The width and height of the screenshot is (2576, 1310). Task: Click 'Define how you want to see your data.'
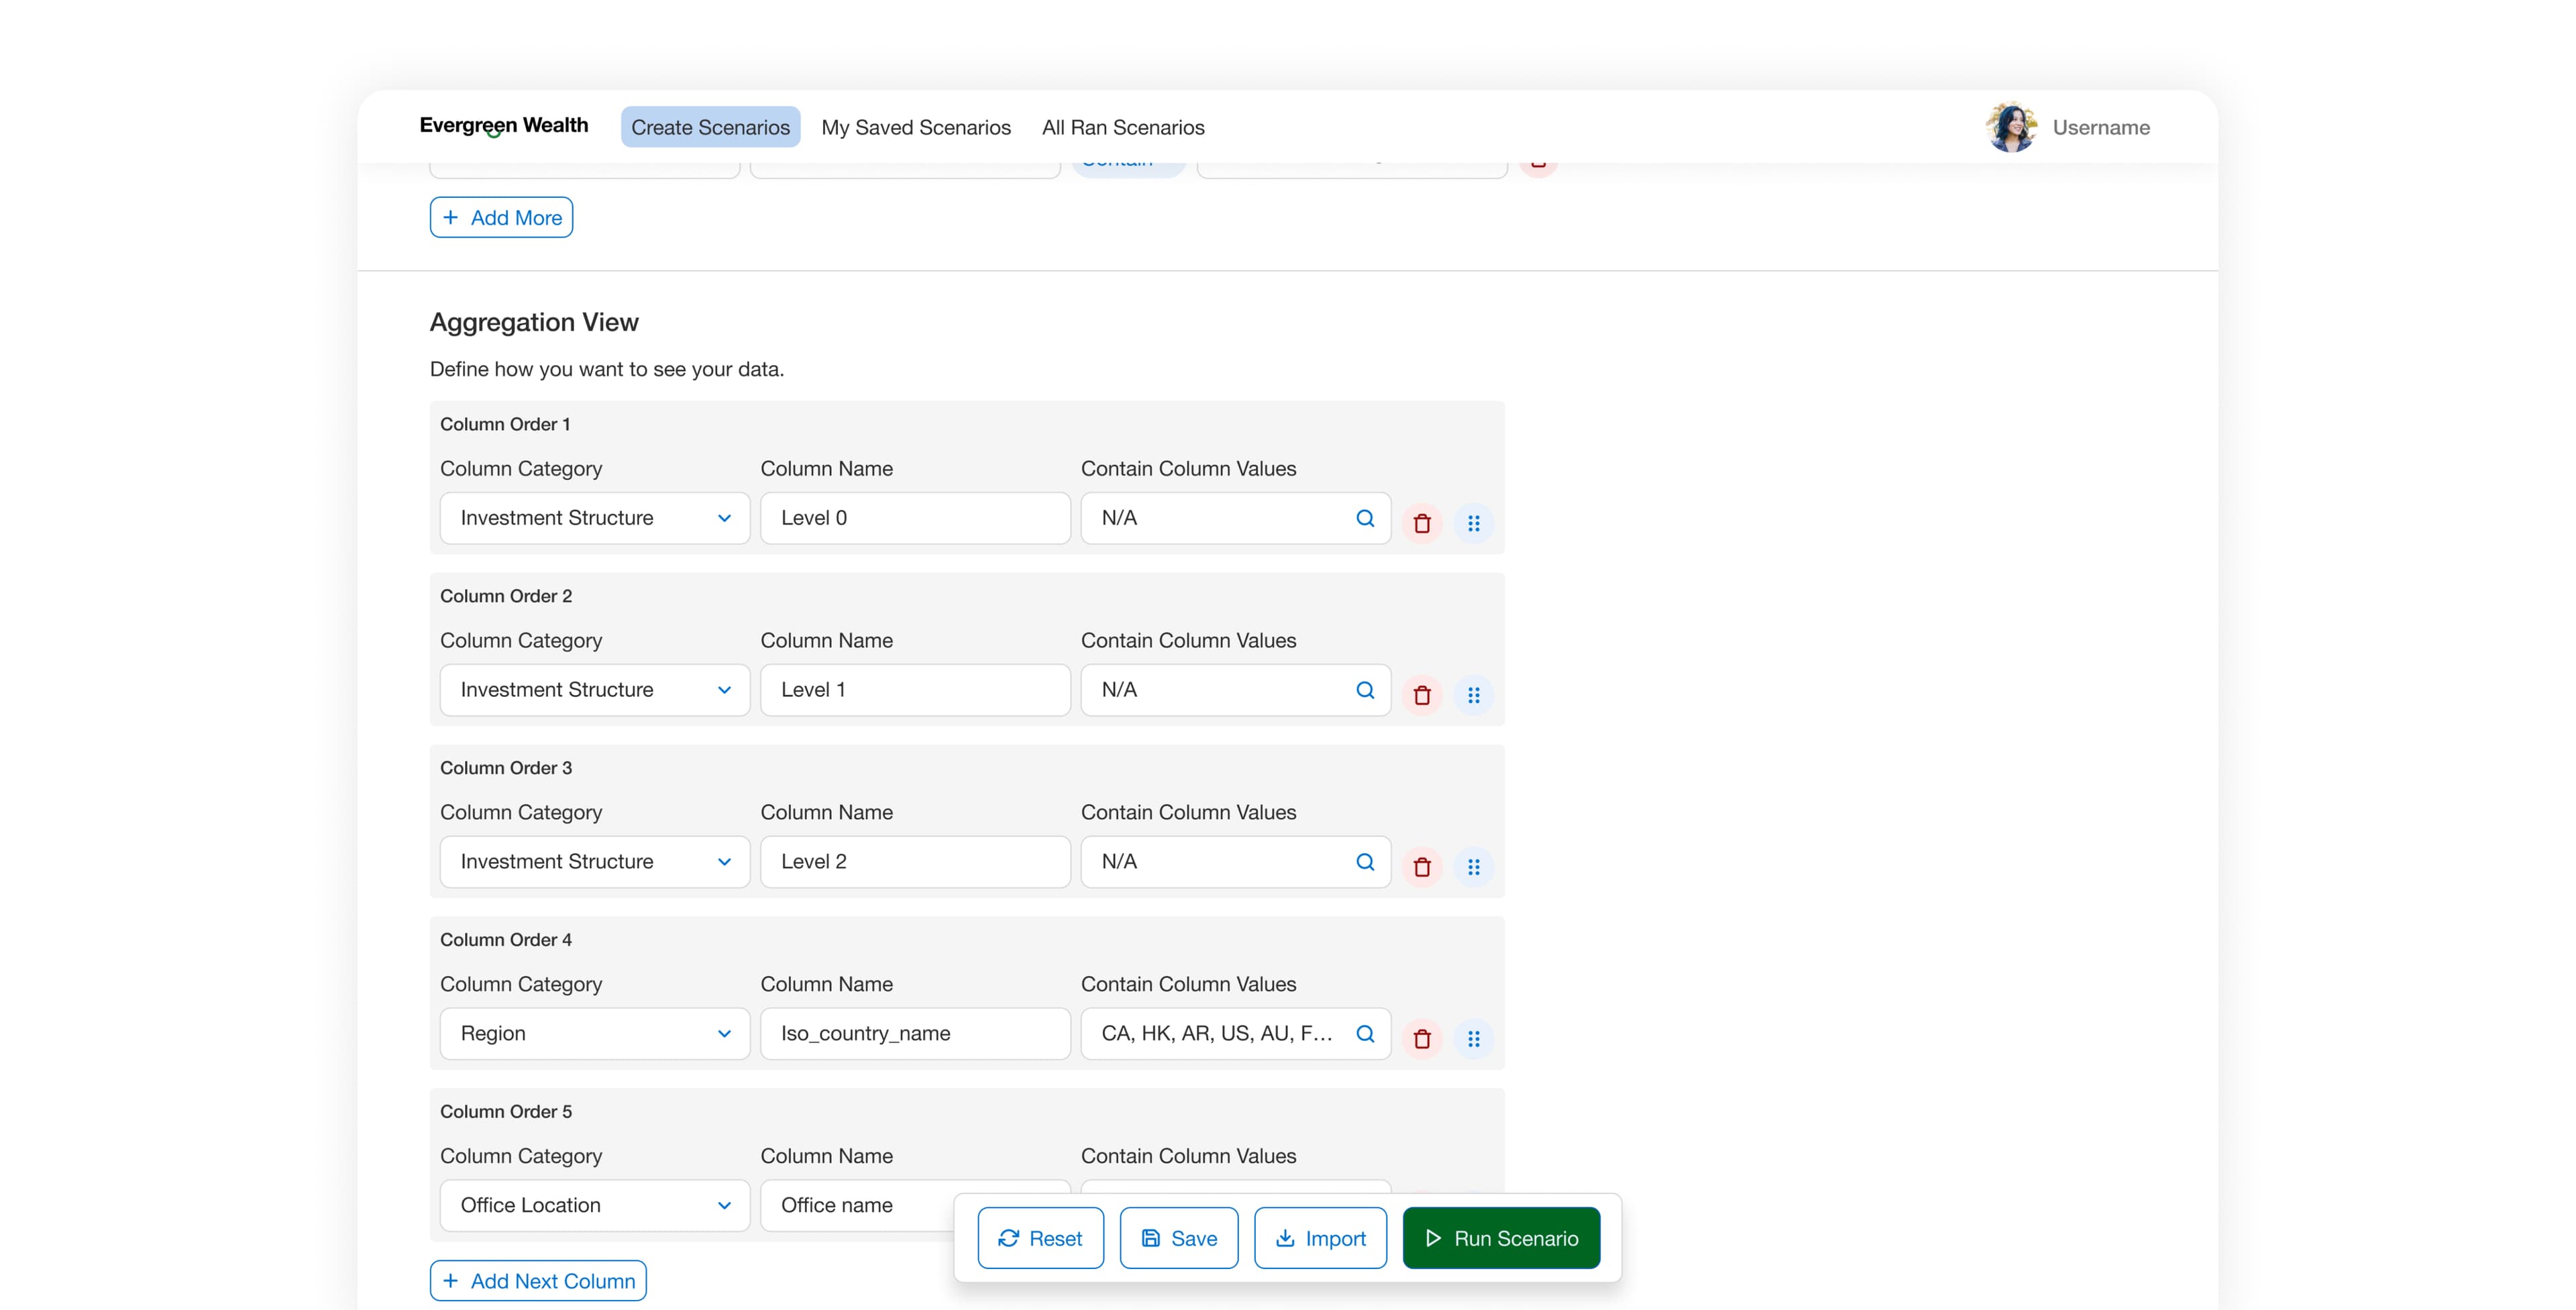point(607,369)
